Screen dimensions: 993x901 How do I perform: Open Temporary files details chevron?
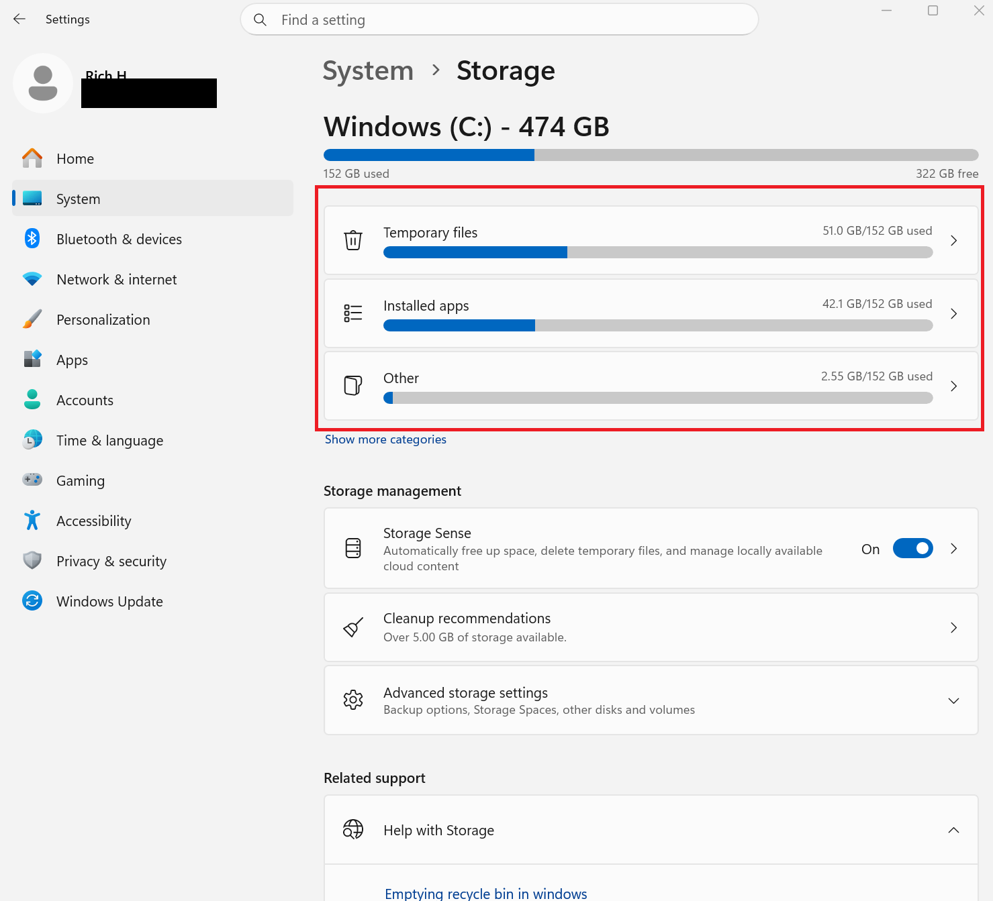point(953,240)
